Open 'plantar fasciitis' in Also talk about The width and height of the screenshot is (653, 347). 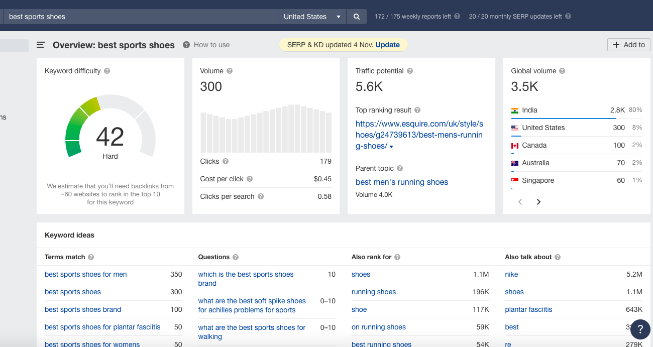528,310
